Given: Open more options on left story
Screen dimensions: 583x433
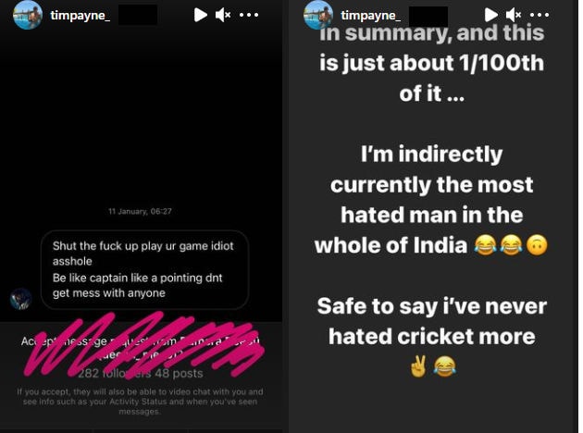Looking at the screenshot, I should [249, 15].
